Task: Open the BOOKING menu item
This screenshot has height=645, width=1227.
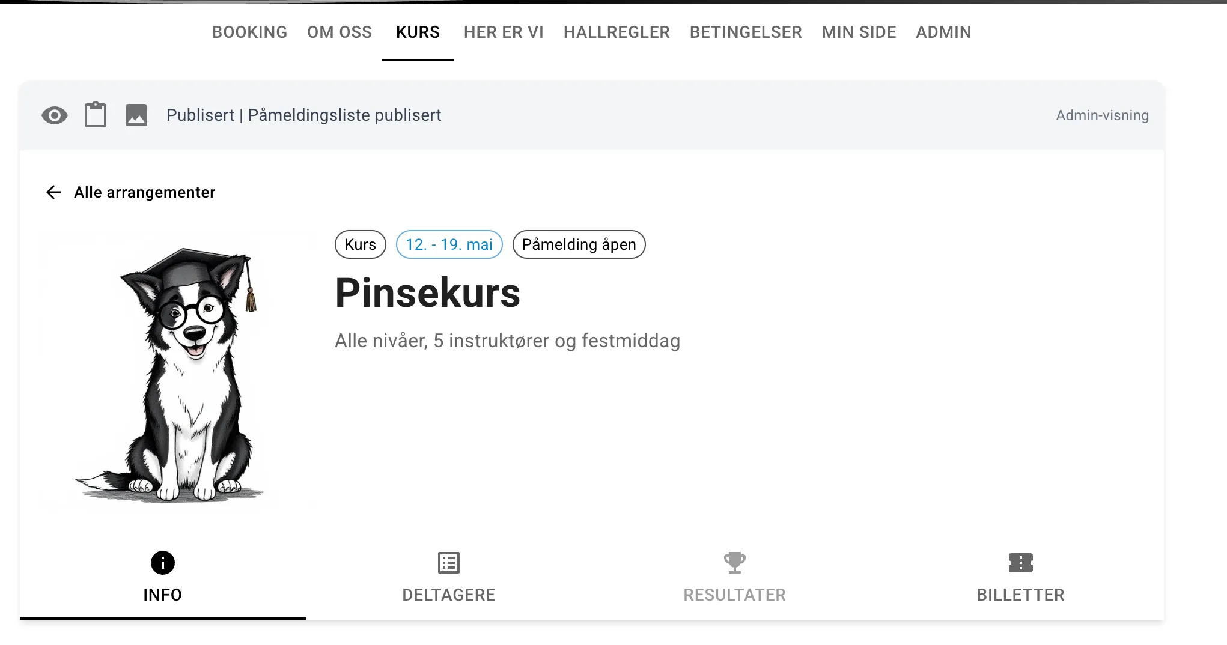Action: [249, 32]
